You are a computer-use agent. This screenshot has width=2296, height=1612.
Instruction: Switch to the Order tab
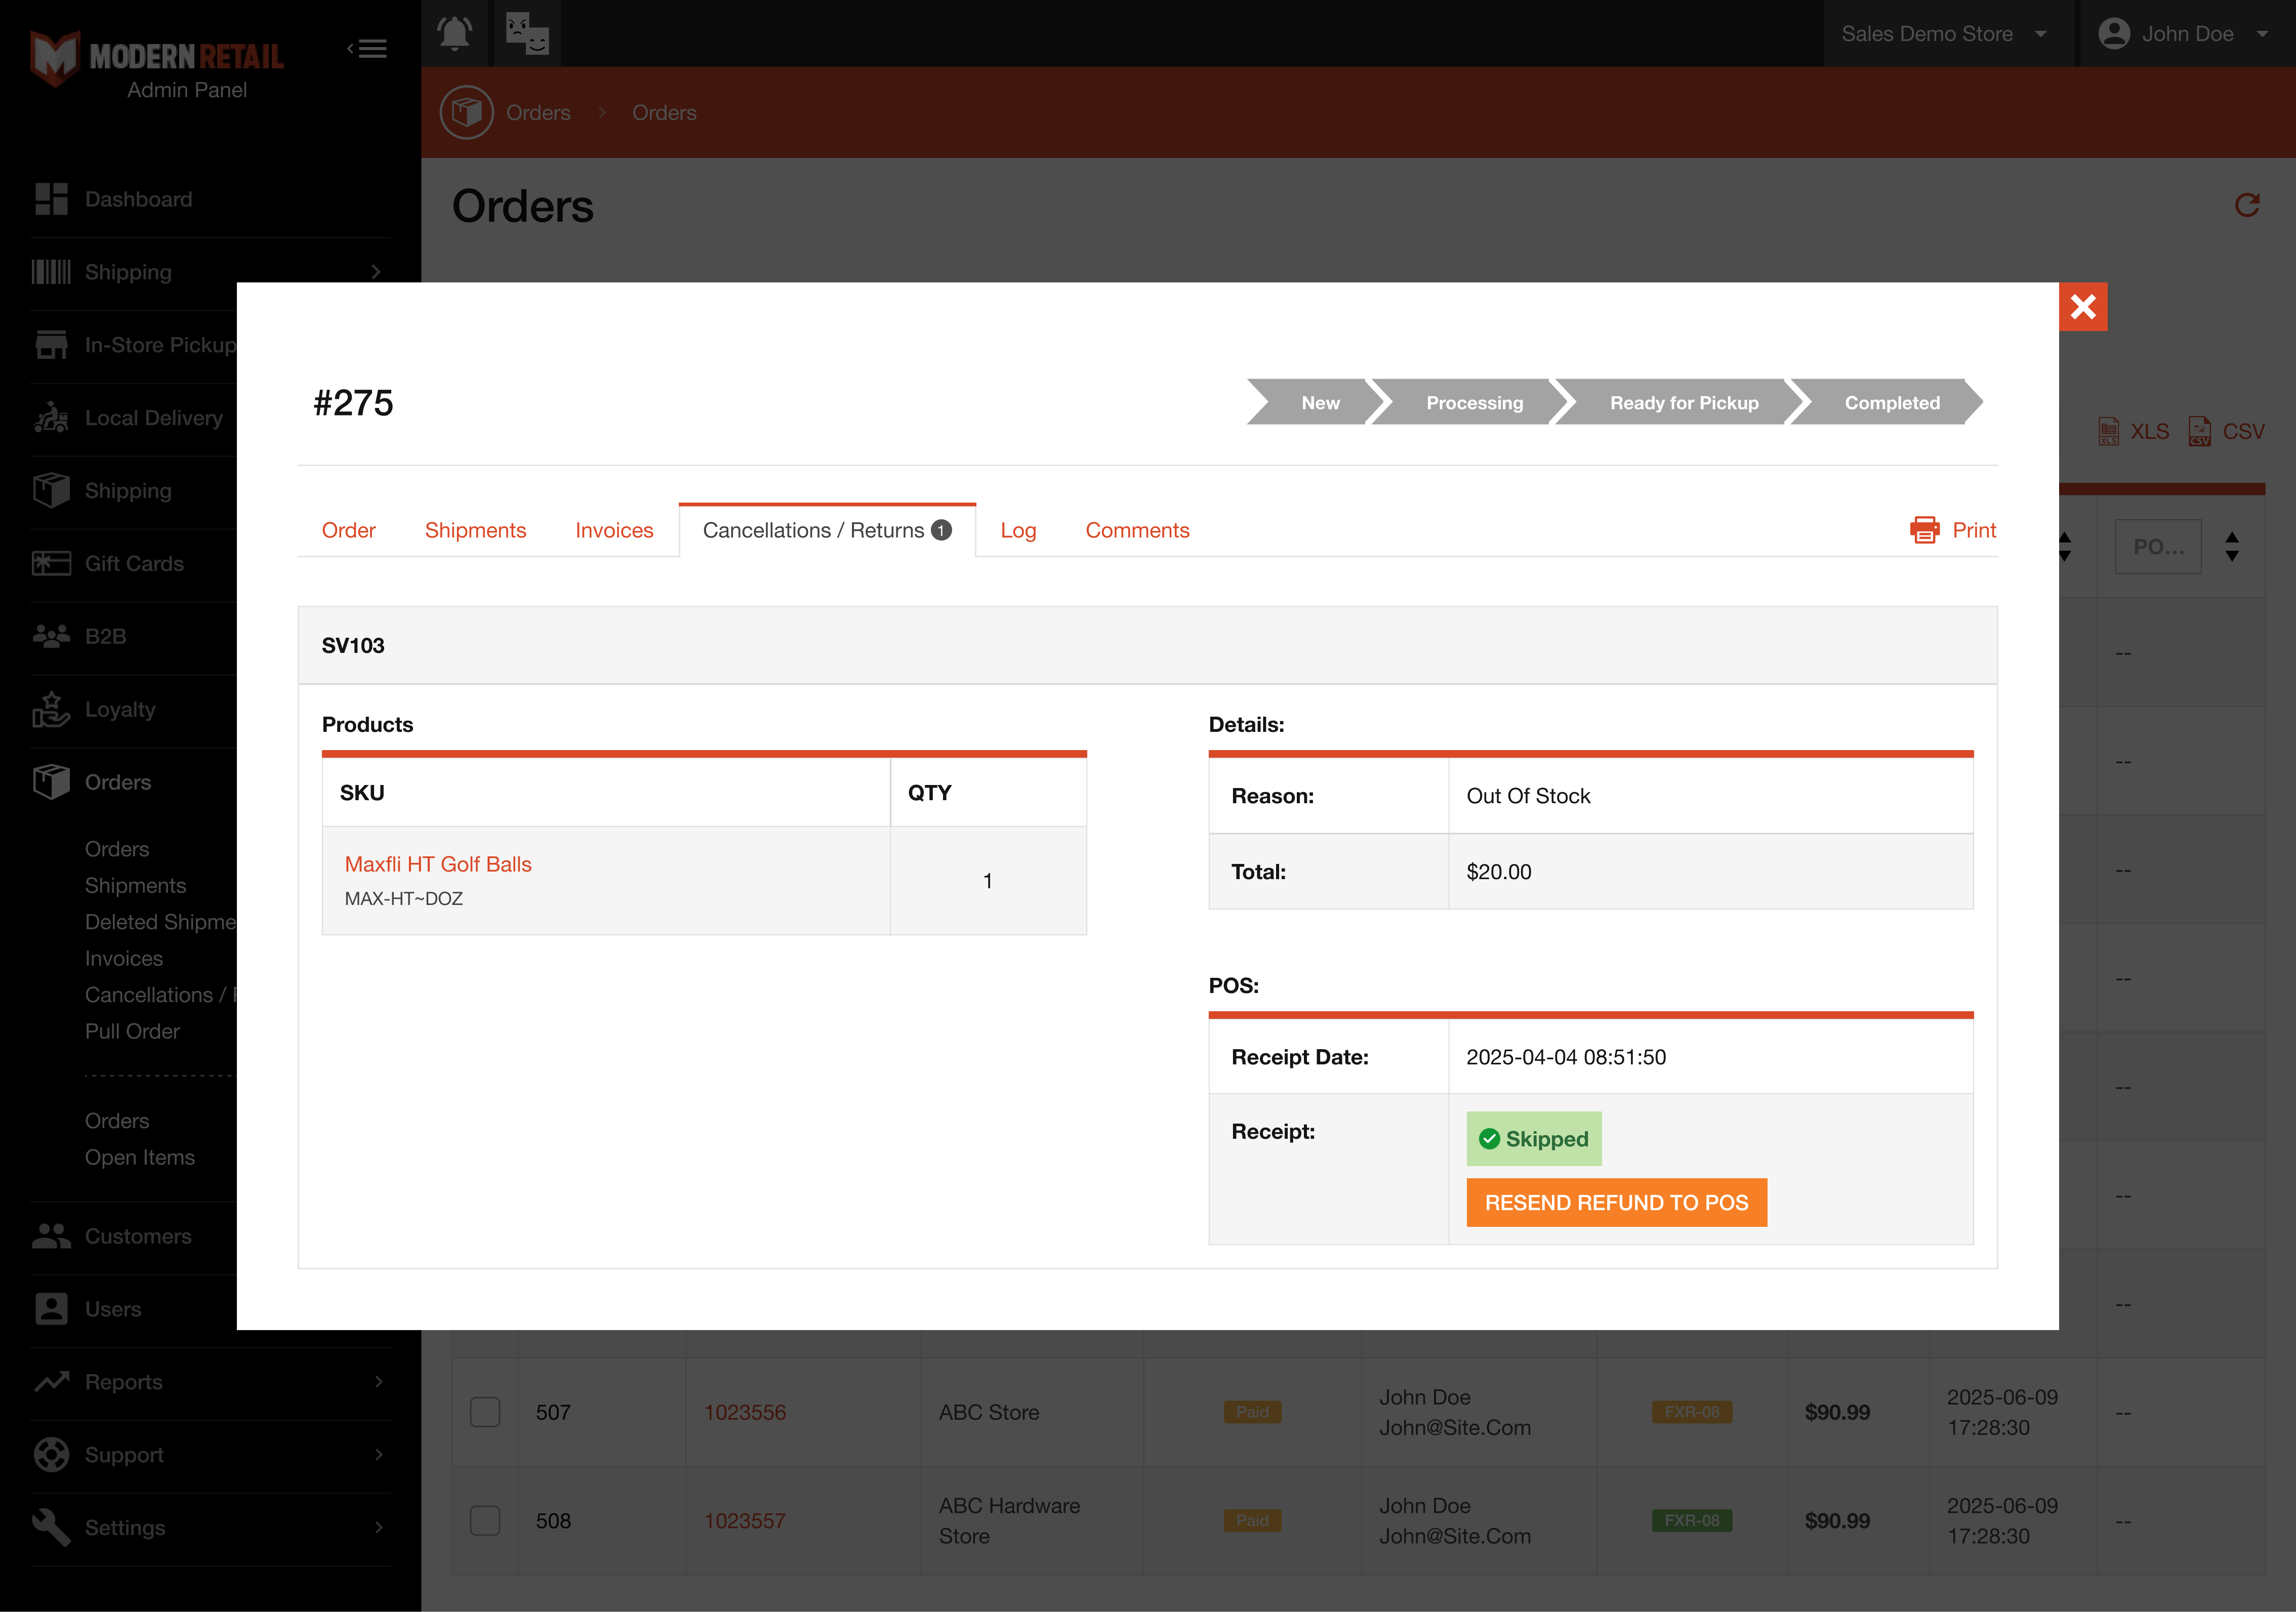(x=348, y=530)
